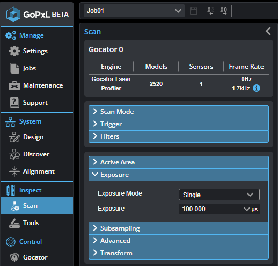Screen dimensions: 278x266
Task: Expand the Transform section
Action: pos(179,253)
